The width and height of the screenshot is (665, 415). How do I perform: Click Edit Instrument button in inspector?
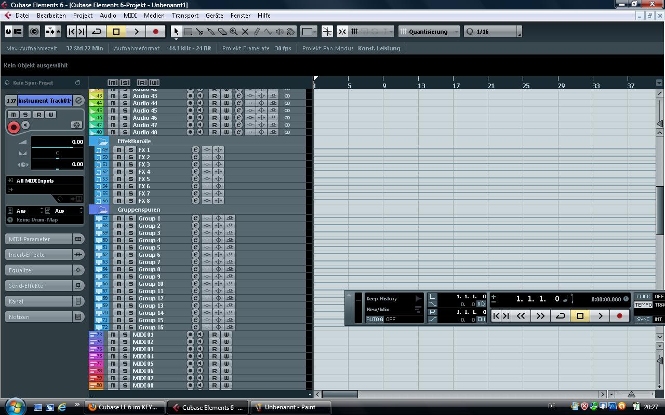point(79,100)
